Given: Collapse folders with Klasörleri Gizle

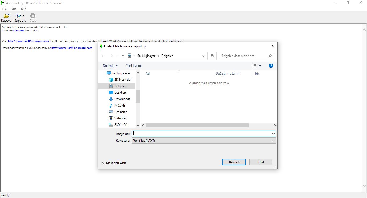Looking at the screenshot, I should 114,163.
